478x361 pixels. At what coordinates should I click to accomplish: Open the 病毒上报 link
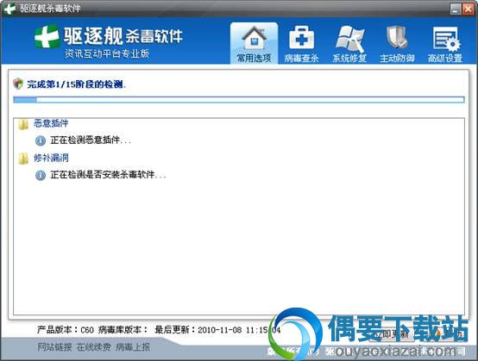click(x=133, y=346)
